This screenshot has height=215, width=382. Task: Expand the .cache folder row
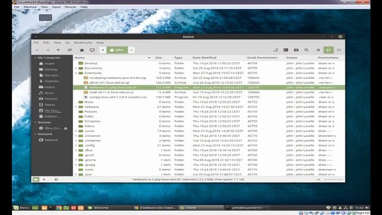(76, 131)
